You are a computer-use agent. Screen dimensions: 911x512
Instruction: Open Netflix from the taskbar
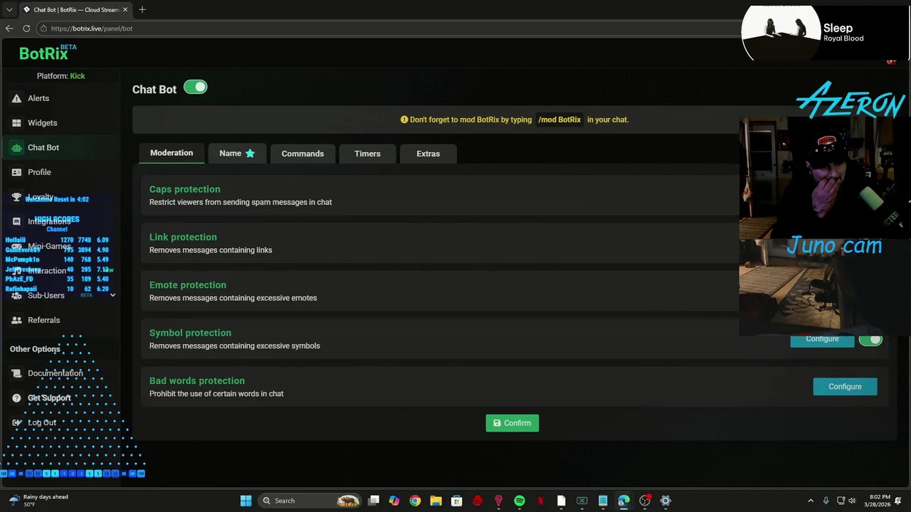540,501
